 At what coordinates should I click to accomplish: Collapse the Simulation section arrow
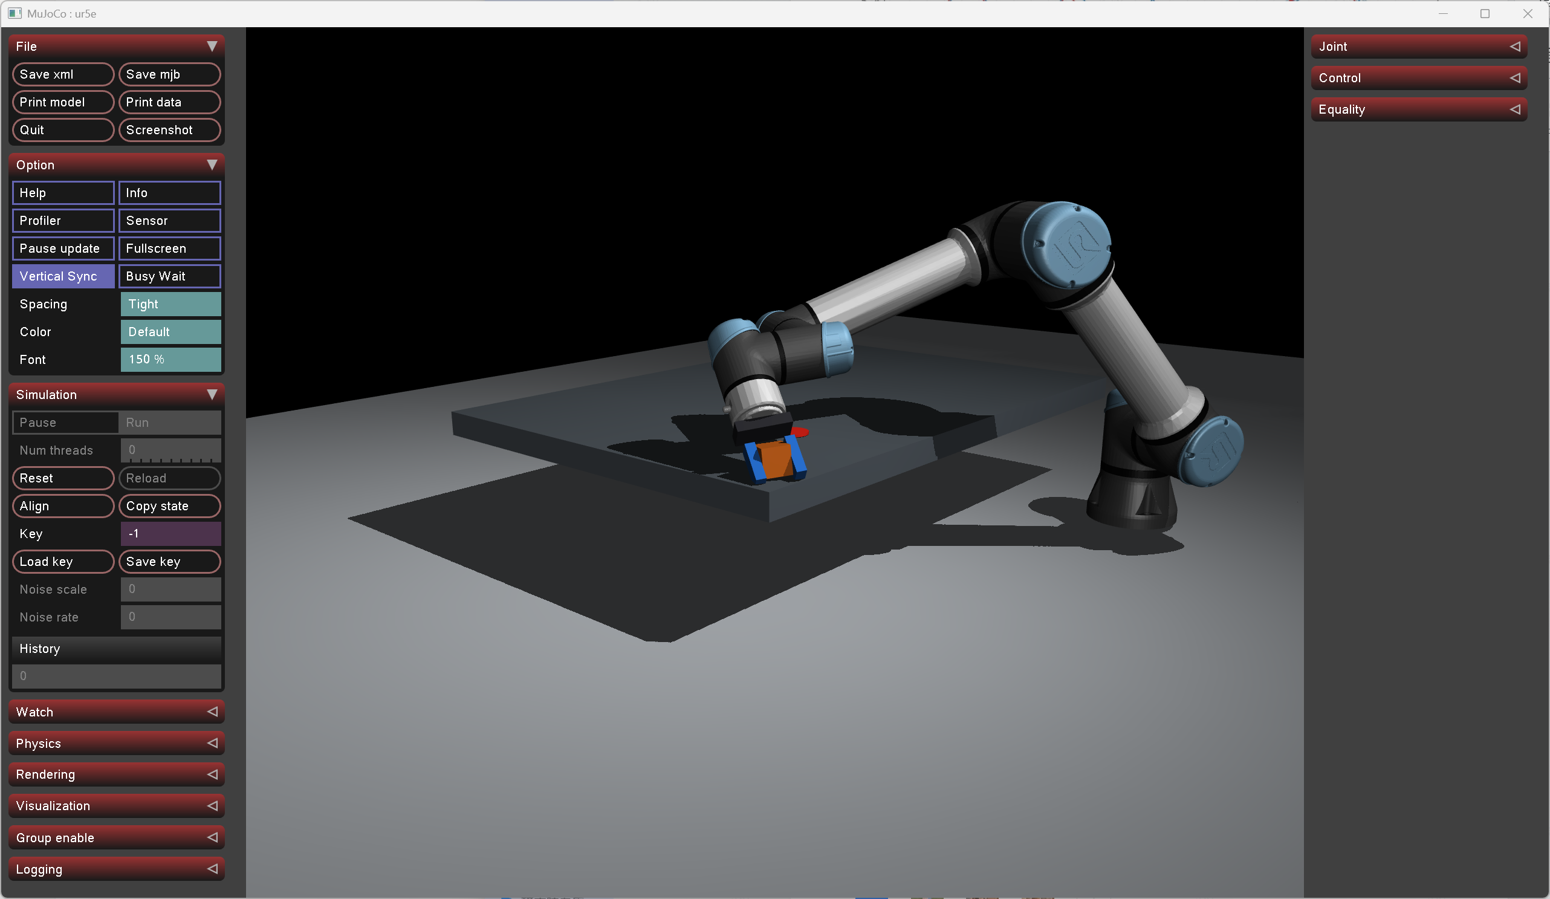tap(212, 394)
